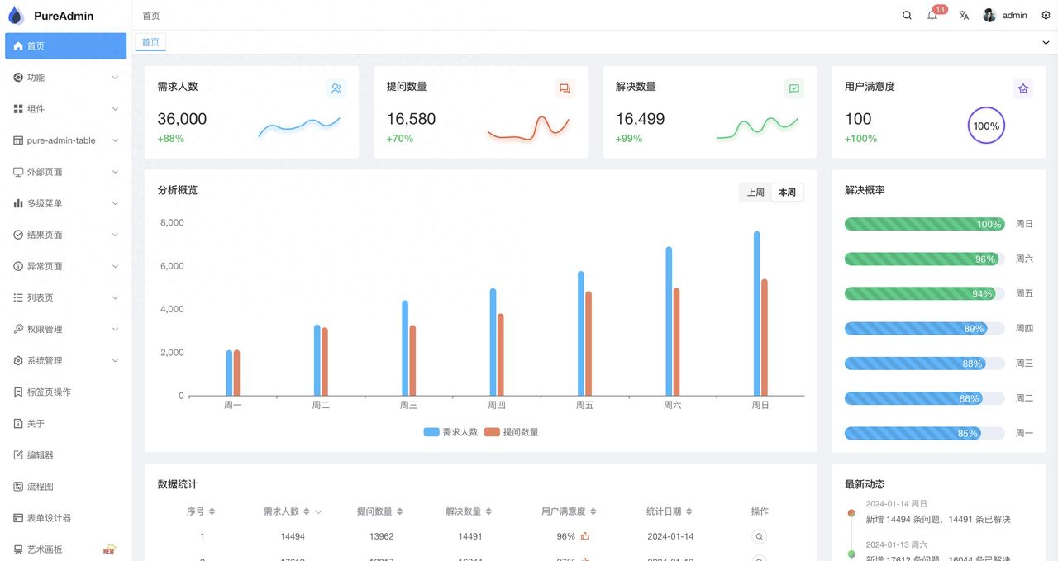1058x561 pixels.
Task: Select 首页 in the sidebar menu
Action: click(x=66, y=46)
